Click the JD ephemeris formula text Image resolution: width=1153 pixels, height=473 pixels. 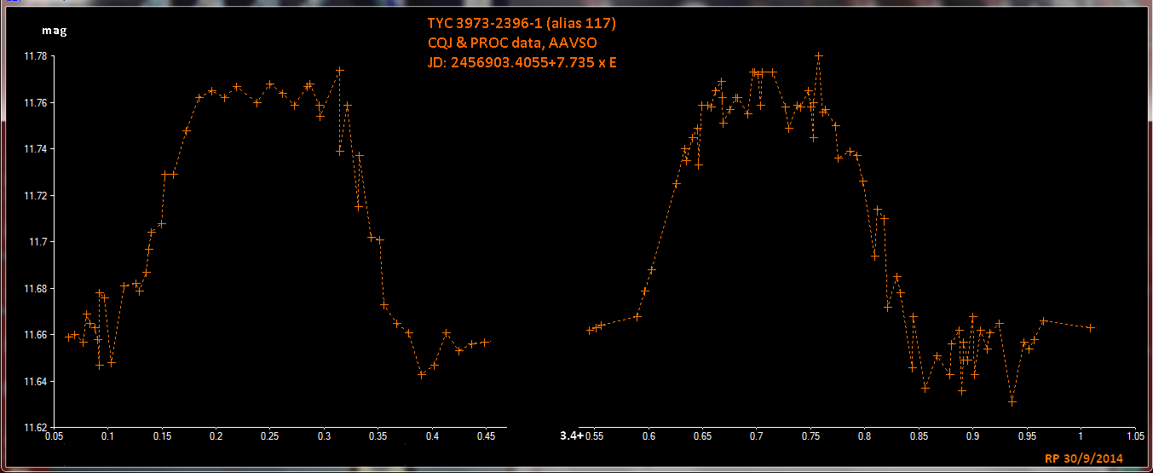522,61
